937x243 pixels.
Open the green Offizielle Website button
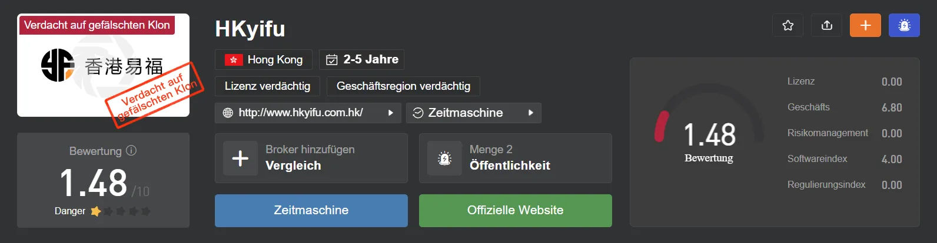(516, 211)
